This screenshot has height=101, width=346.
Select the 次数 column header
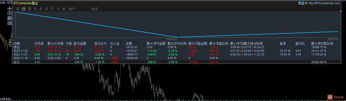pyautogui.click(x=69, y=43)
